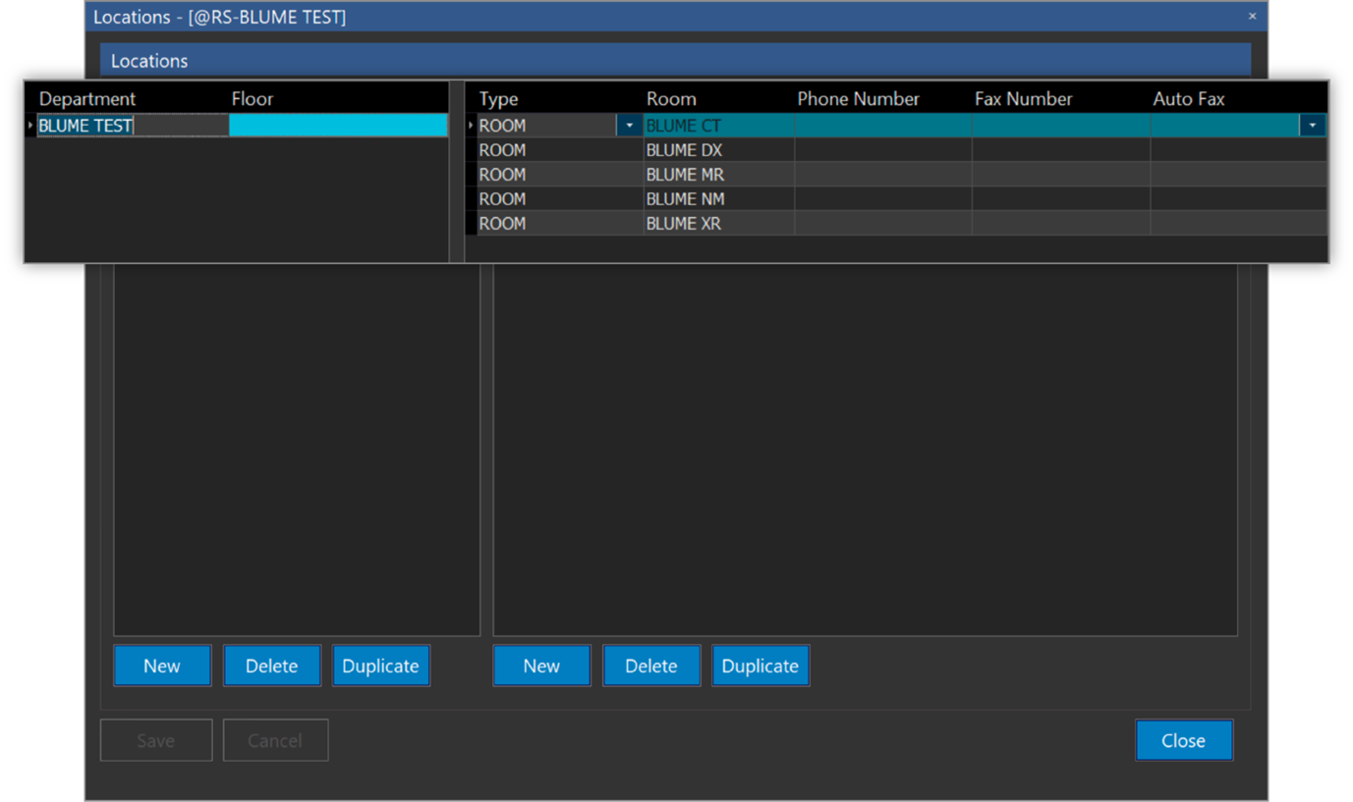Sort by the Room column header
The image size is (1353, 802).
click(x=671, y=99)
